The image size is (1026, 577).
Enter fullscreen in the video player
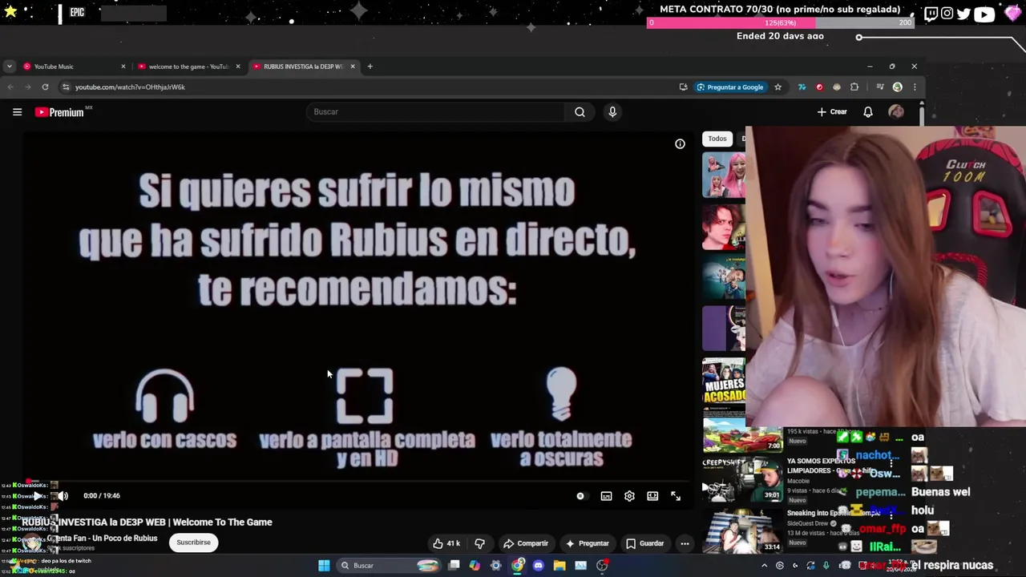point(676,496)
